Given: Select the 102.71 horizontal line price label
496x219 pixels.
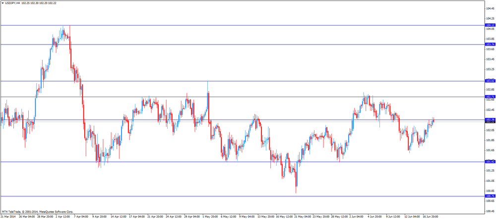Looking at the screenshot, I should (x=490, y=97).
